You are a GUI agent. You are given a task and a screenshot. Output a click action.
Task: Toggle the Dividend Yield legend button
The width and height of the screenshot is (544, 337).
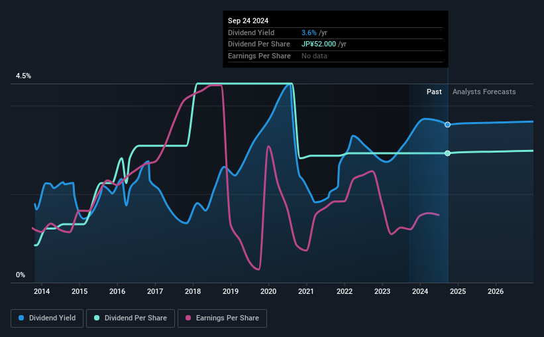[47, 318]
